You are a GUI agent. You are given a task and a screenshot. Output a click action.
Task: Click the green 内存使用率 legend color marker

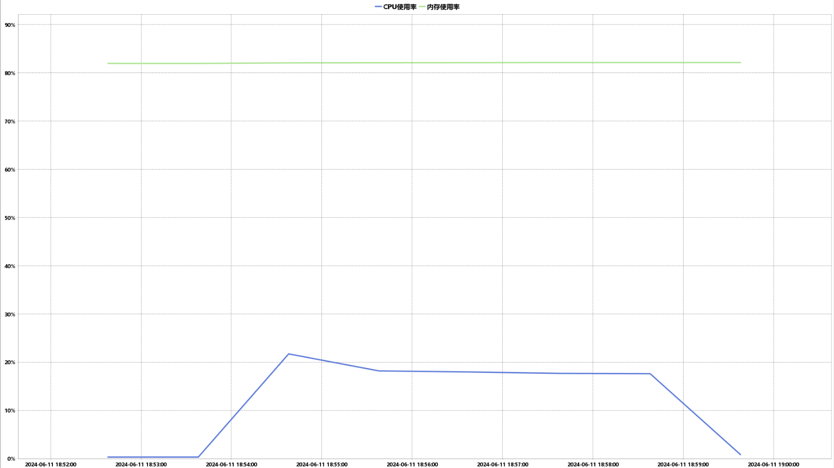pyautogui.click(x=422, y=7)
